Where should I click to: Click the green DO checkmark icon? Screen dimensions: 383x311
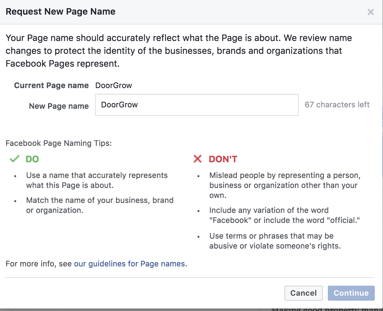[15, 159]
